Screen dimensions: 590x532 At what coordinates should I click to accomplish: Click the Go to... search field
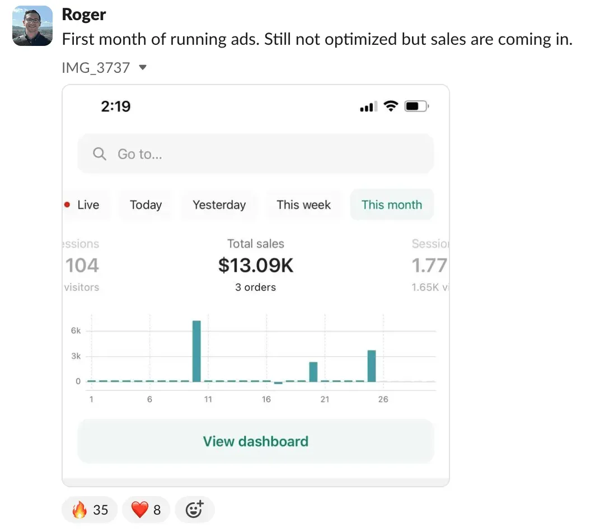pos(255,153)
